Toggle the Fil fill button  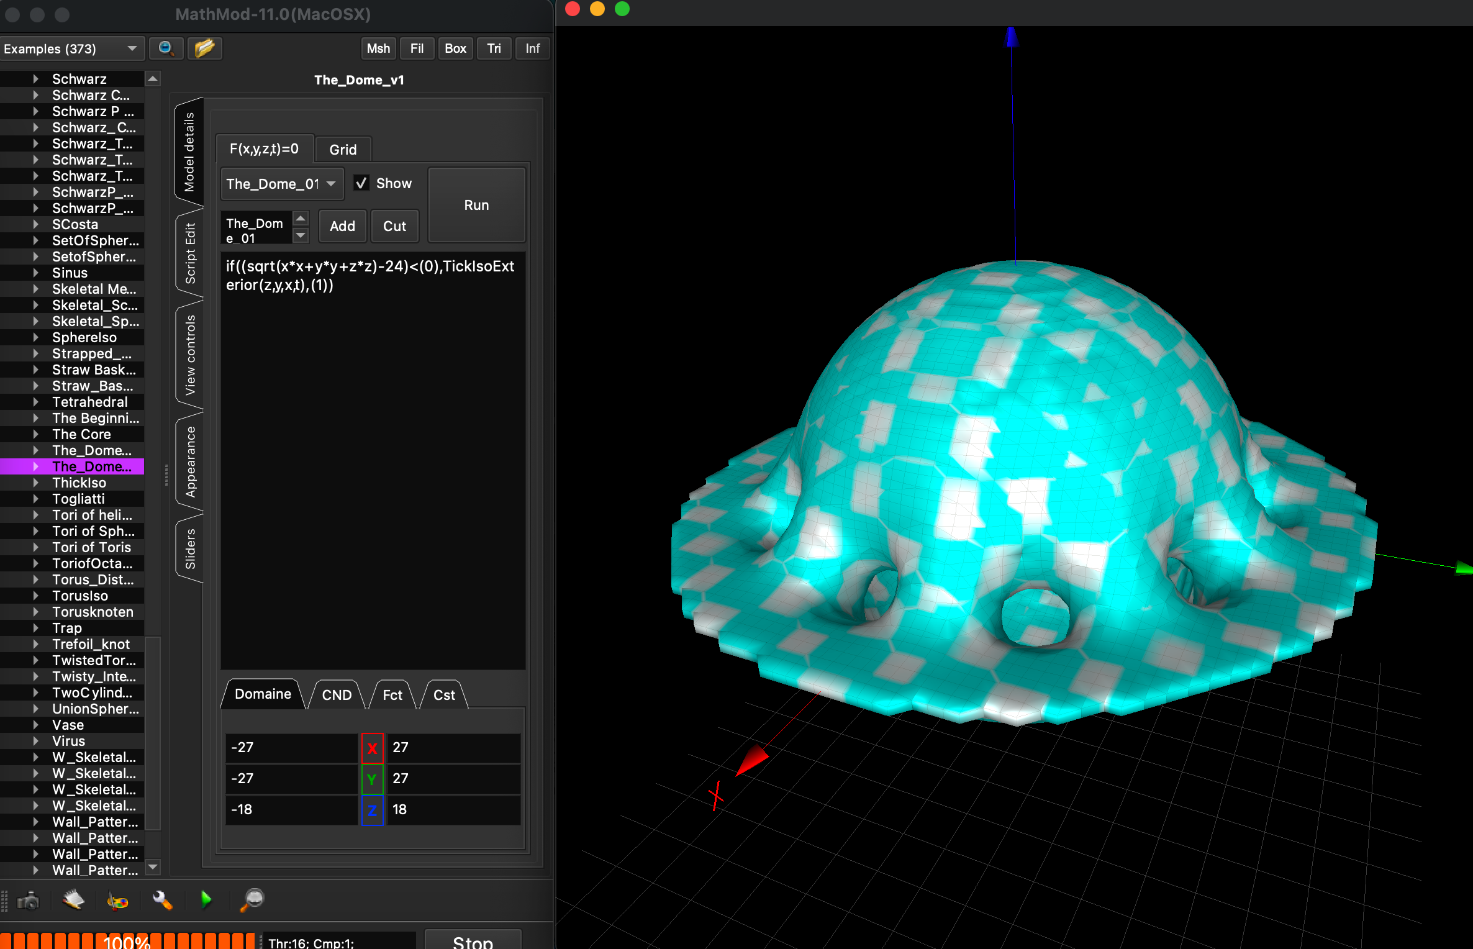click(x=417, y=48)
